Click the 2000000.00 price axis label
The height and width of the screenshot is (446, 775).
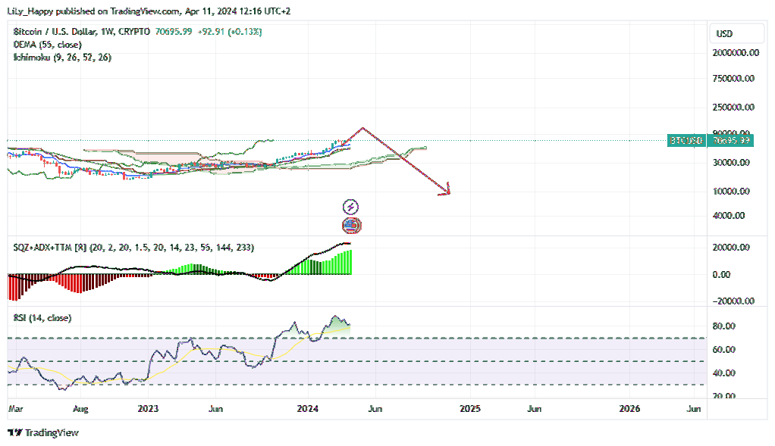736,53
